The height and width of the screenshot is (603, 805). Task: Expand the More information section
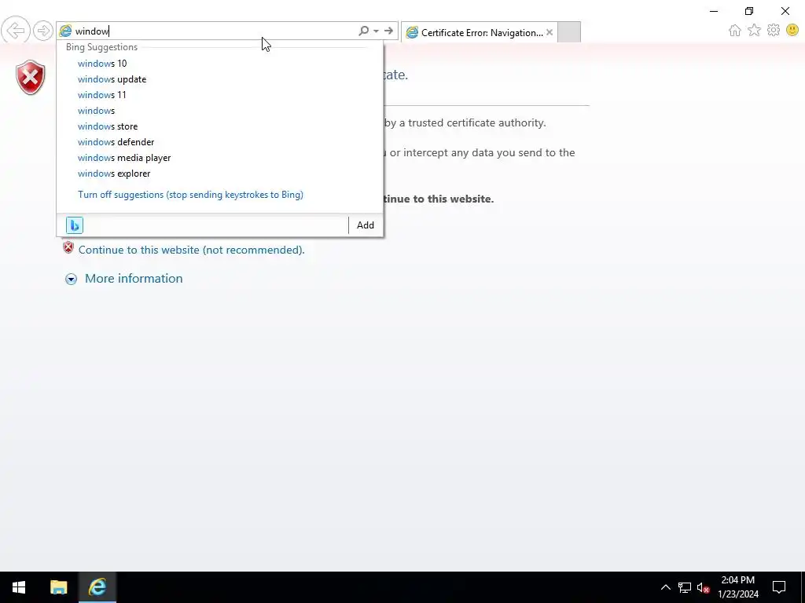pos(71,279)
